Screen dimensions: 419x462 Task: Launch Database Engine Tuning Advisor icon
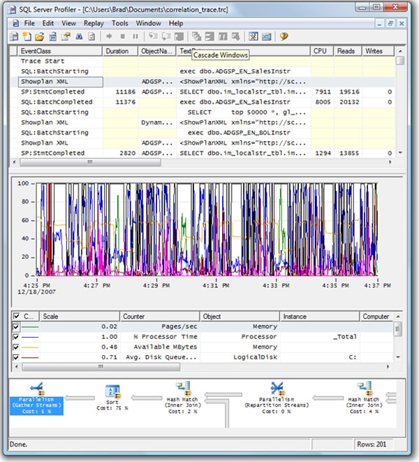pyautogui.click(x=253, y=36)
